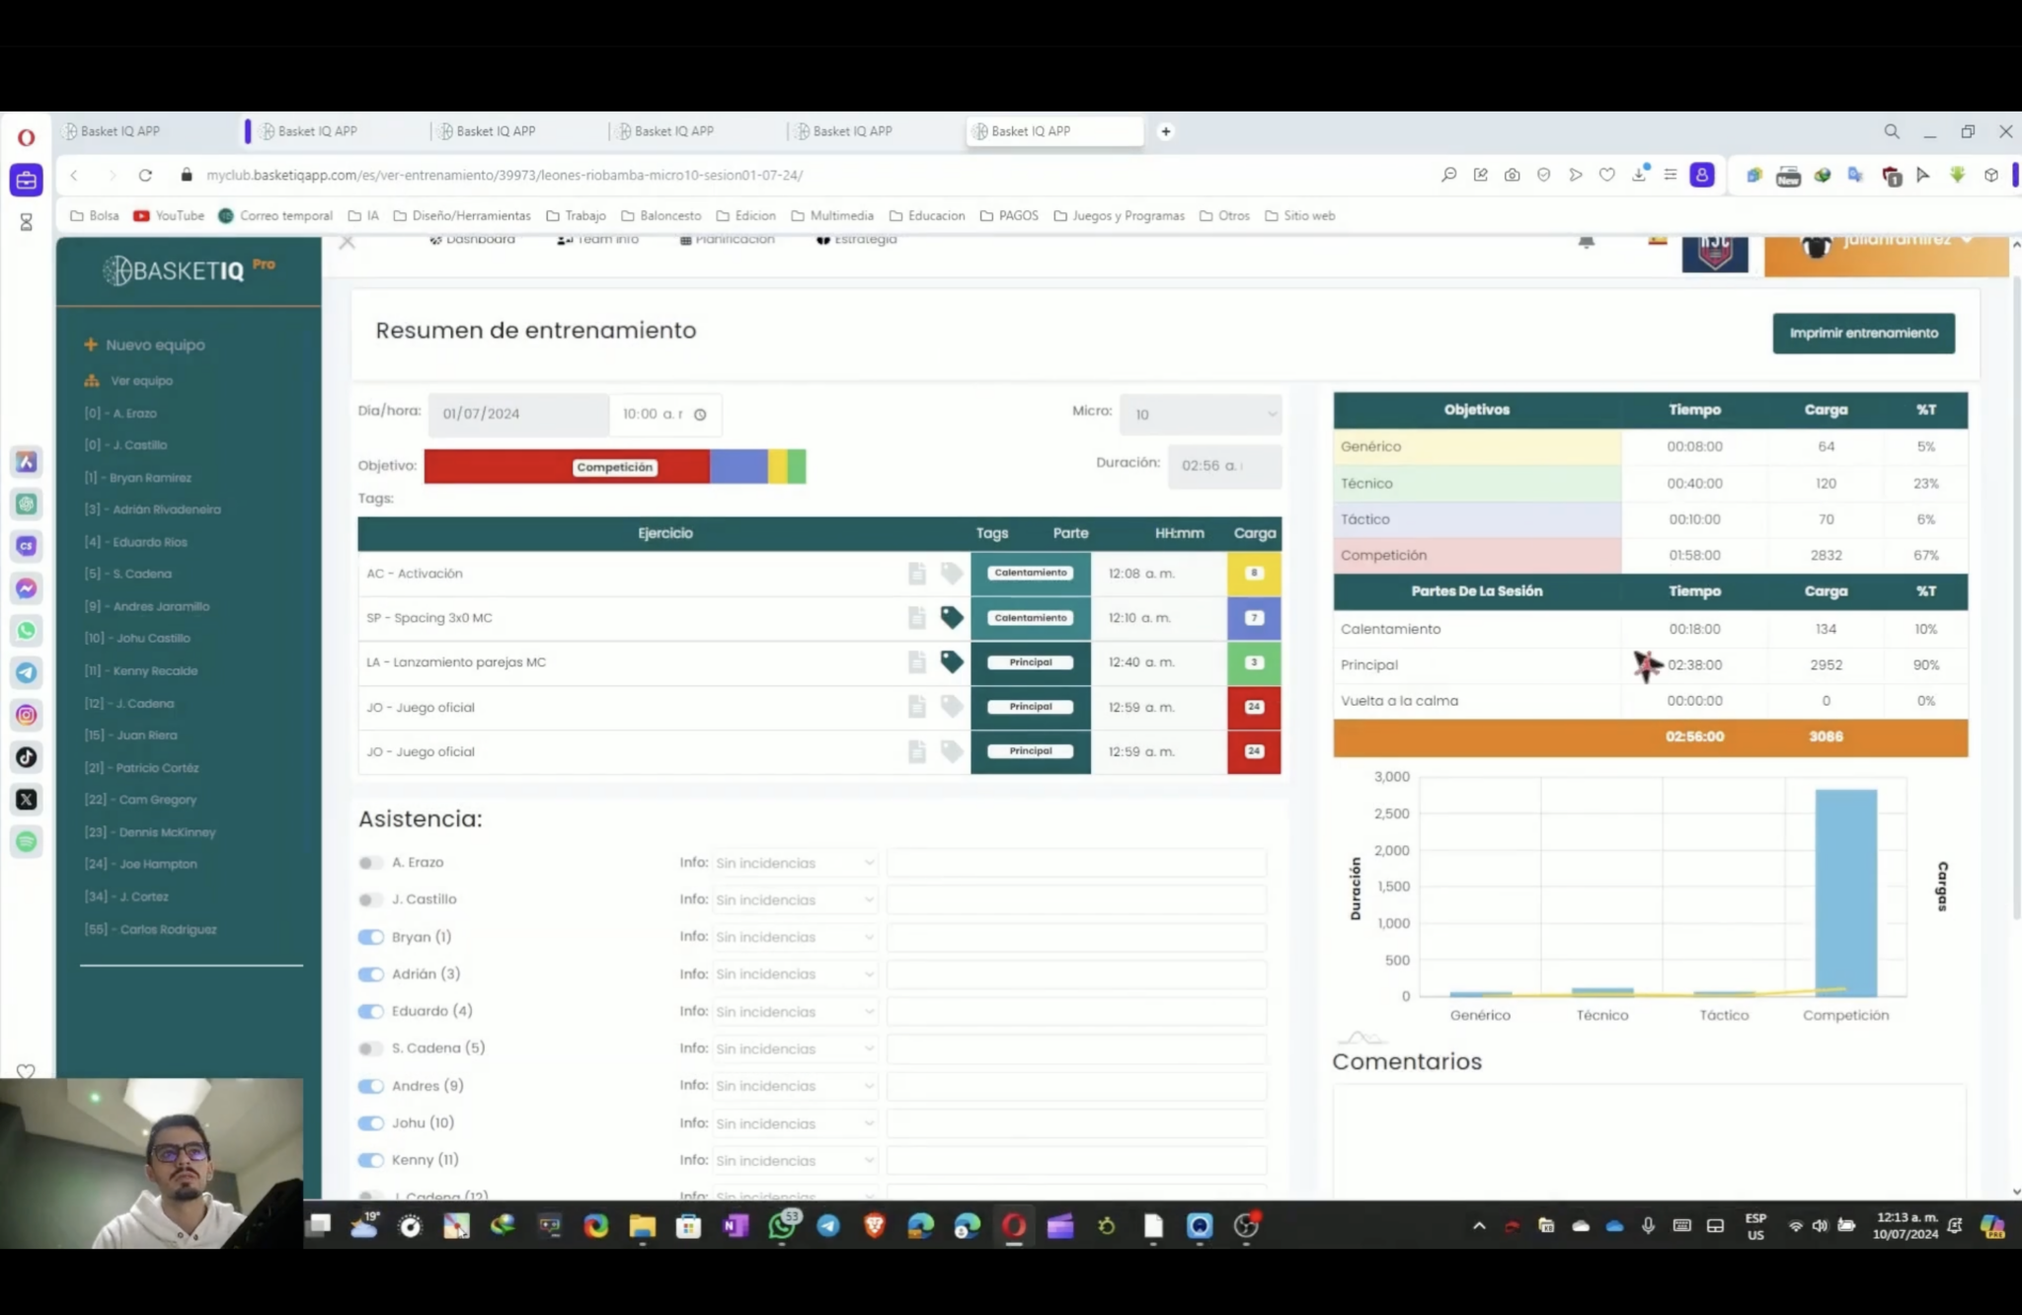The image size is (2022, 1315).
Task: Click Nuevo equipo in the sidebar
Action: (145, 345)
